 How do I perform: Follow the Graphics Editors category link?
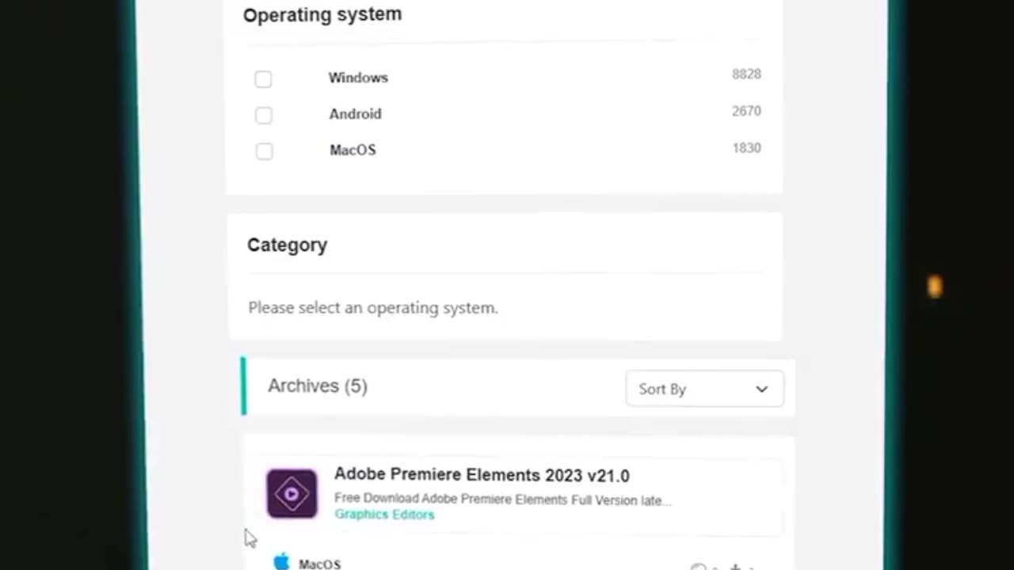pos(384,515)
